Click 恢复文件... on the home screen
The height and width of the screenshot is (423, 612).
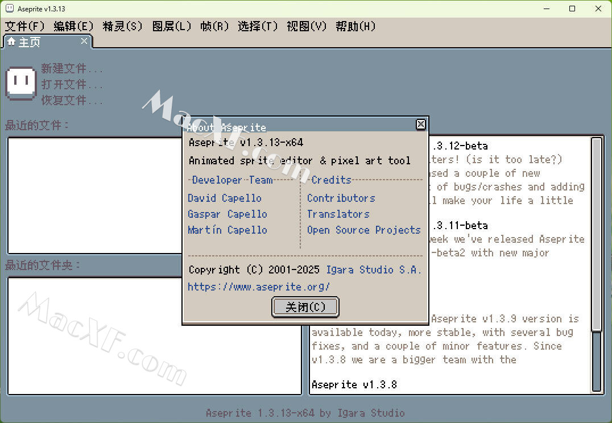pos(72,100)
